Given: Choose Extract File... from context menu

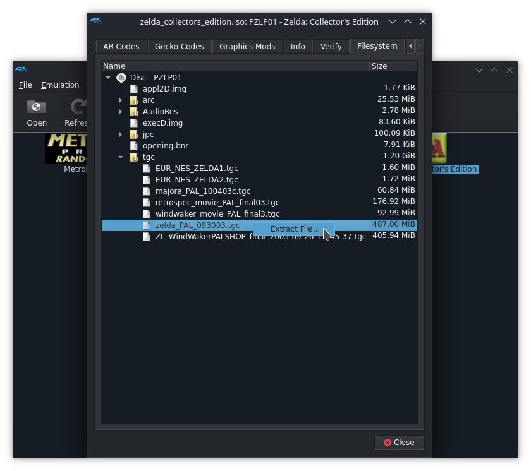Looking at the screenshot, I should pyautogui.click(x=294, y=229).
